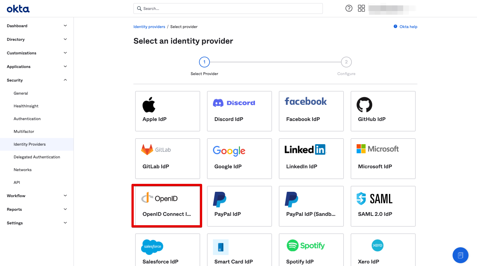Go to Multifactor in sidebar

tap(24, 131)
